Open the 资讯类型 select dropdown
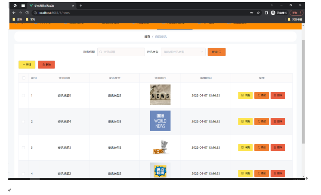Image resolution: width=321 pixels, height=195 pixels. click(x=183, y=52)
